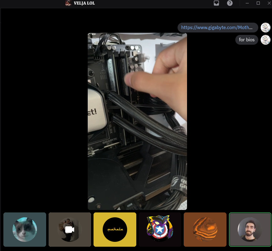Viewport: 272px width, 251px height.
Task: Click the green-highlighted speaking participant tile
Action: [x=250, y=230]
